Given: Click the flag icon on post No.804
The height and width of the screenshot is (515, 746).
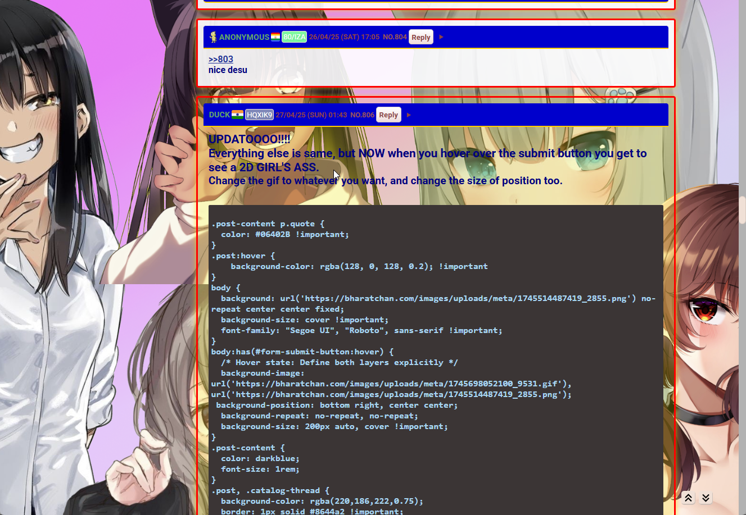Looking at the screenshot, I should point(275,37).
